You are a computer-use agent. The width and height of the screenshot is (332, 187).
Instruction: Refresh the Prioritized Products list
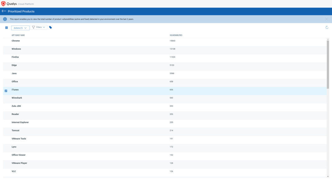click(x=327, y=27)
